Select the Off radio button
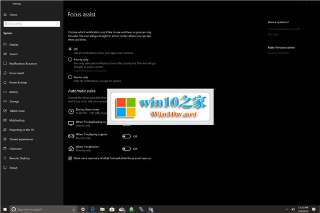The image size is (320, 213). (x=70, y=49)
